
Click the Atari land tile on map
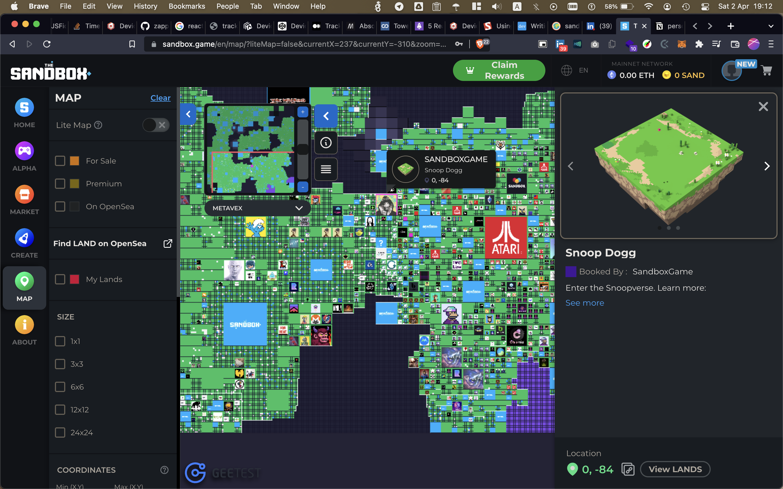pyautogui.click(x=505, y=238)
